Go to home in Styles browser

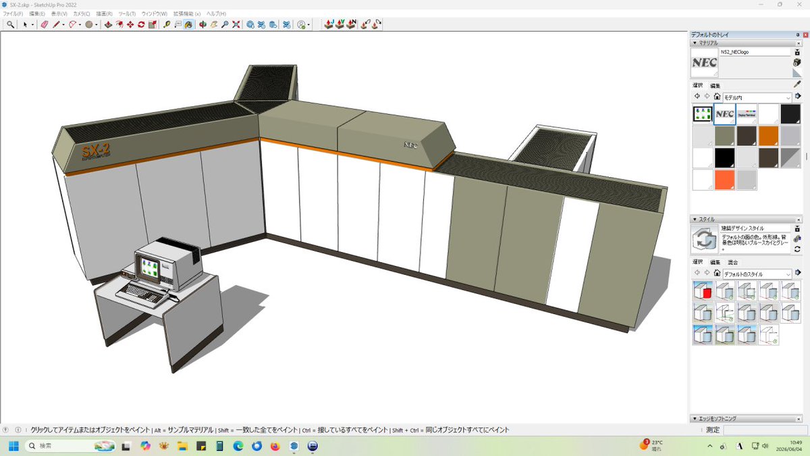click(717, 274)
